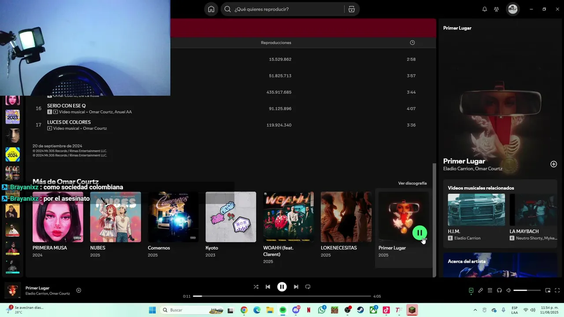Toggle shuffle playback
The image size is (564, 317).
click(x=256, y=287)
